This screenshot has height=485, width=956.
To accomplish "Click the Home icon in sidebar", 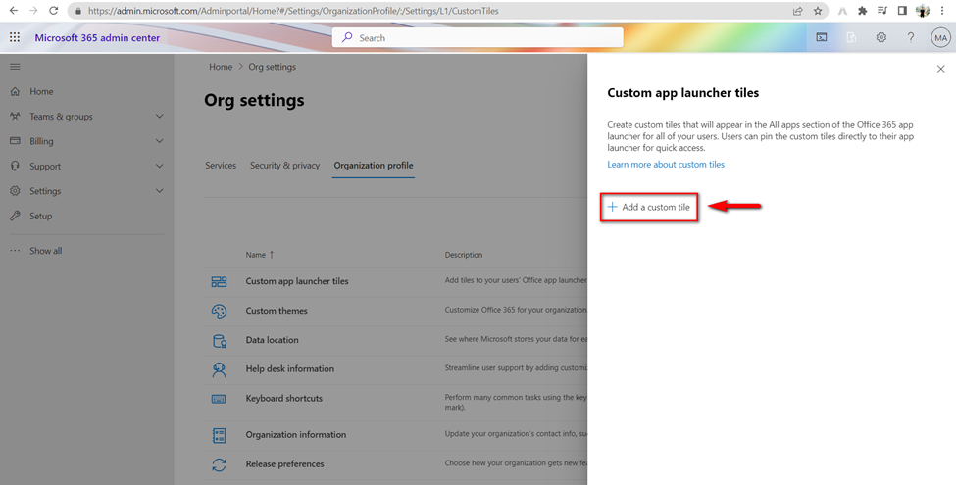I will (16, 91).
